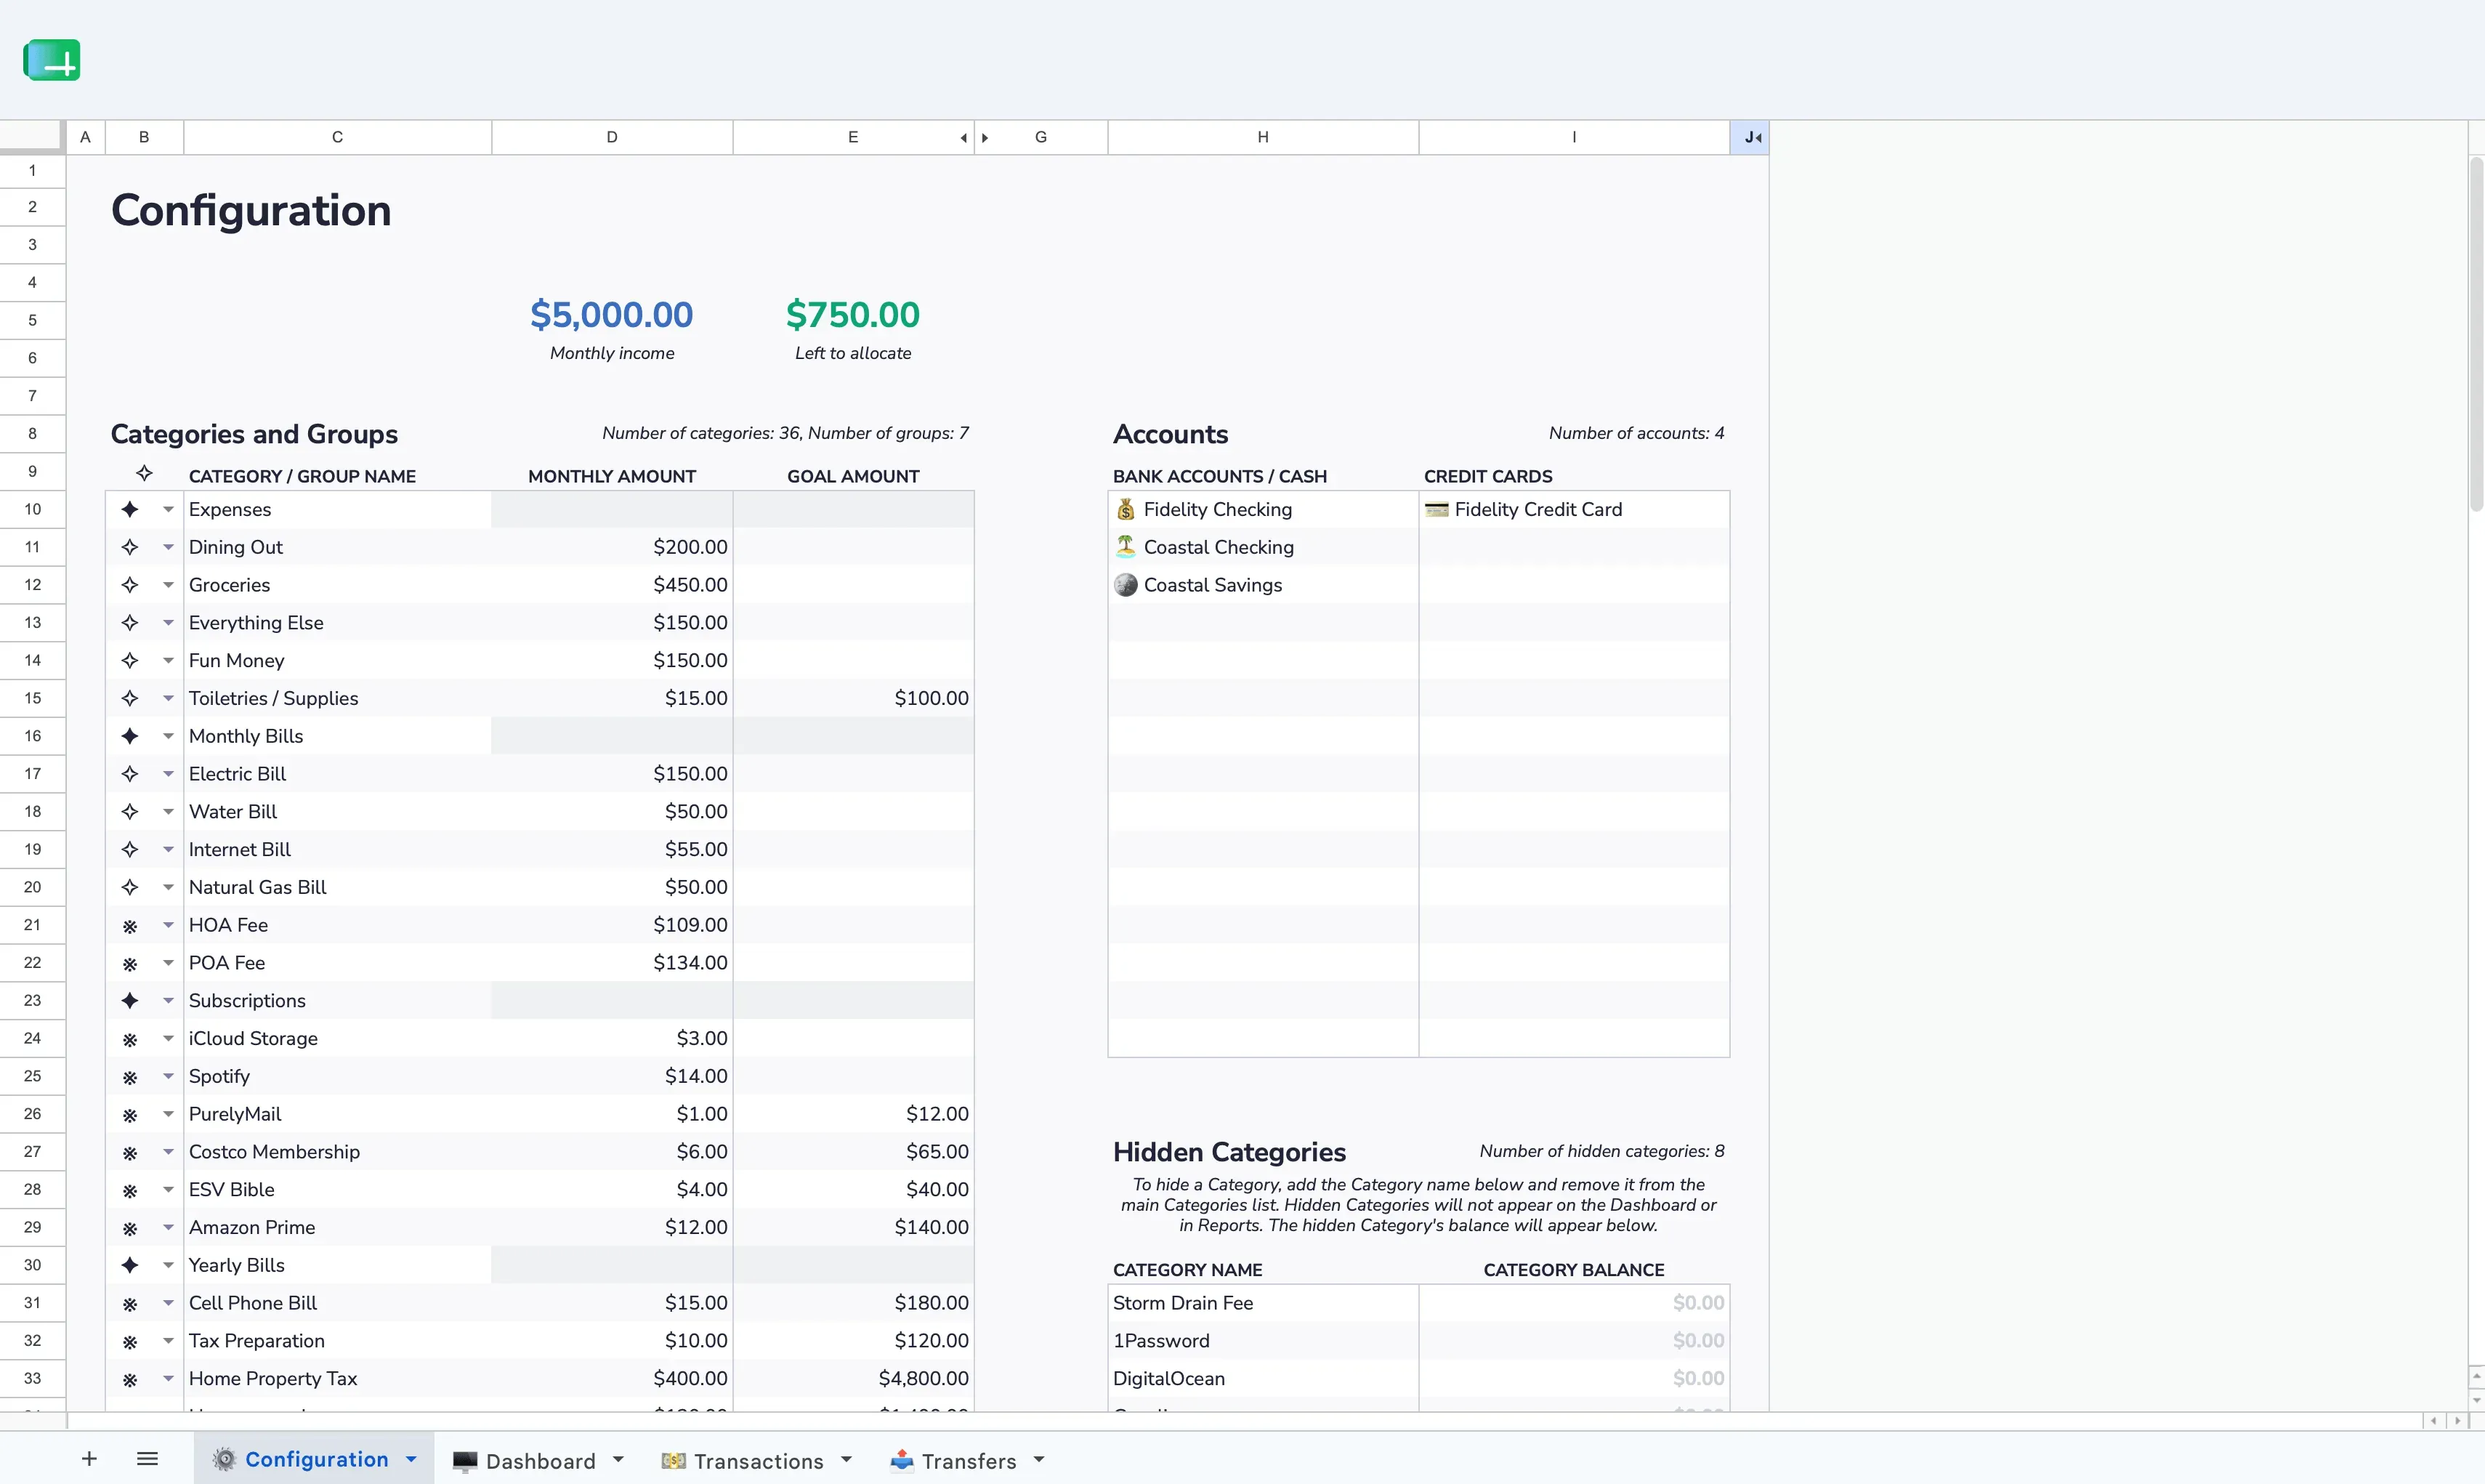Viewport: 2485px width, 1484px height.
Task: Open the Configuration tab menu arrow
Action: 411,1459
